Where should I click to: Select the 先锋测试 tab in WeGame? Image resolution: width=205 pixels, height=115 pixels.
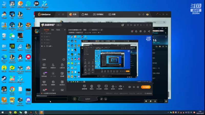[x=98, y=14]
